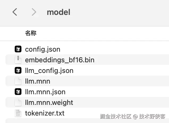Select the llm_config.json filename
169x123 pixels.
coord(49,71)
